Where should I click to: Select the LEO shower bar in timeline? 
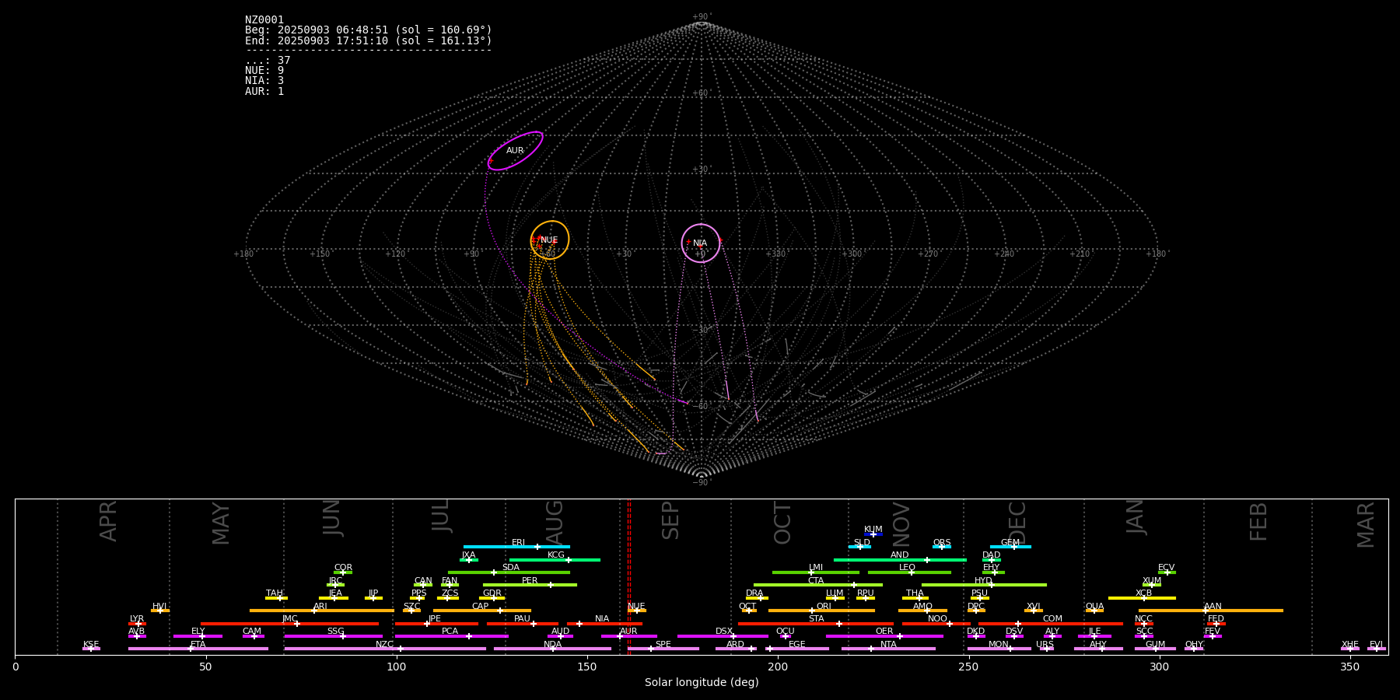tap(909, 572)
